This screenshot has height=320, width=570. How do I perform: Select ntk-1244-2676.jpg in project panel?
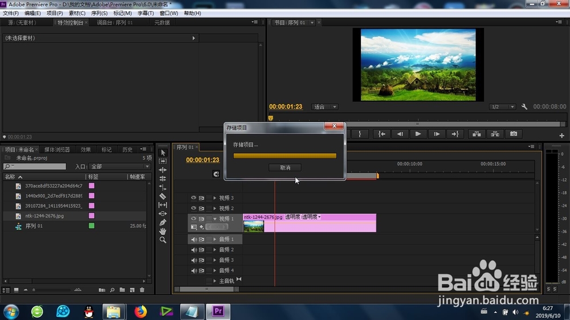[x=44, y=216]
